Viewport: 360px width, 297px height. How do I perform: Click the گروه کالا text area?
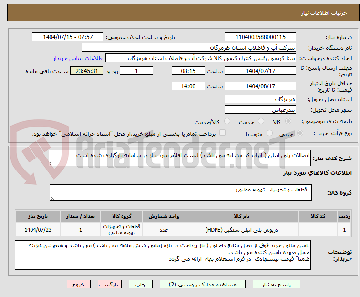click(x=181, y=192)
